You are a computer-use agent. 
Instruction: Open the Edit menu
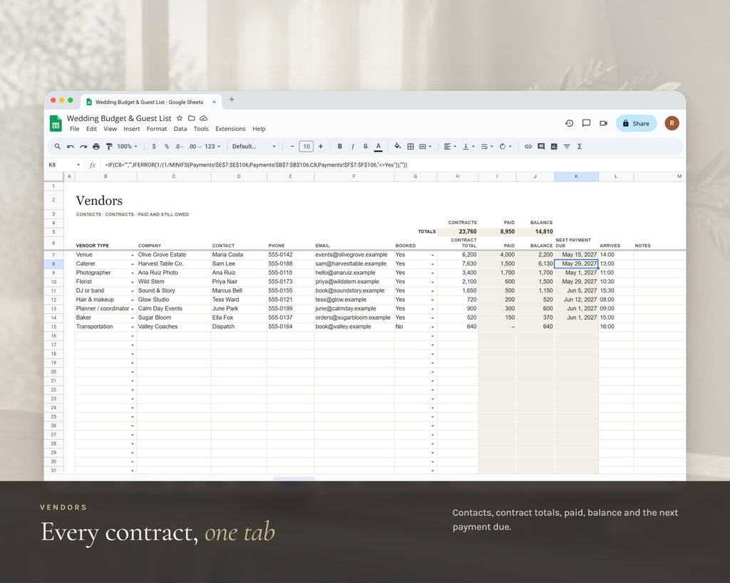pos(91,129)
